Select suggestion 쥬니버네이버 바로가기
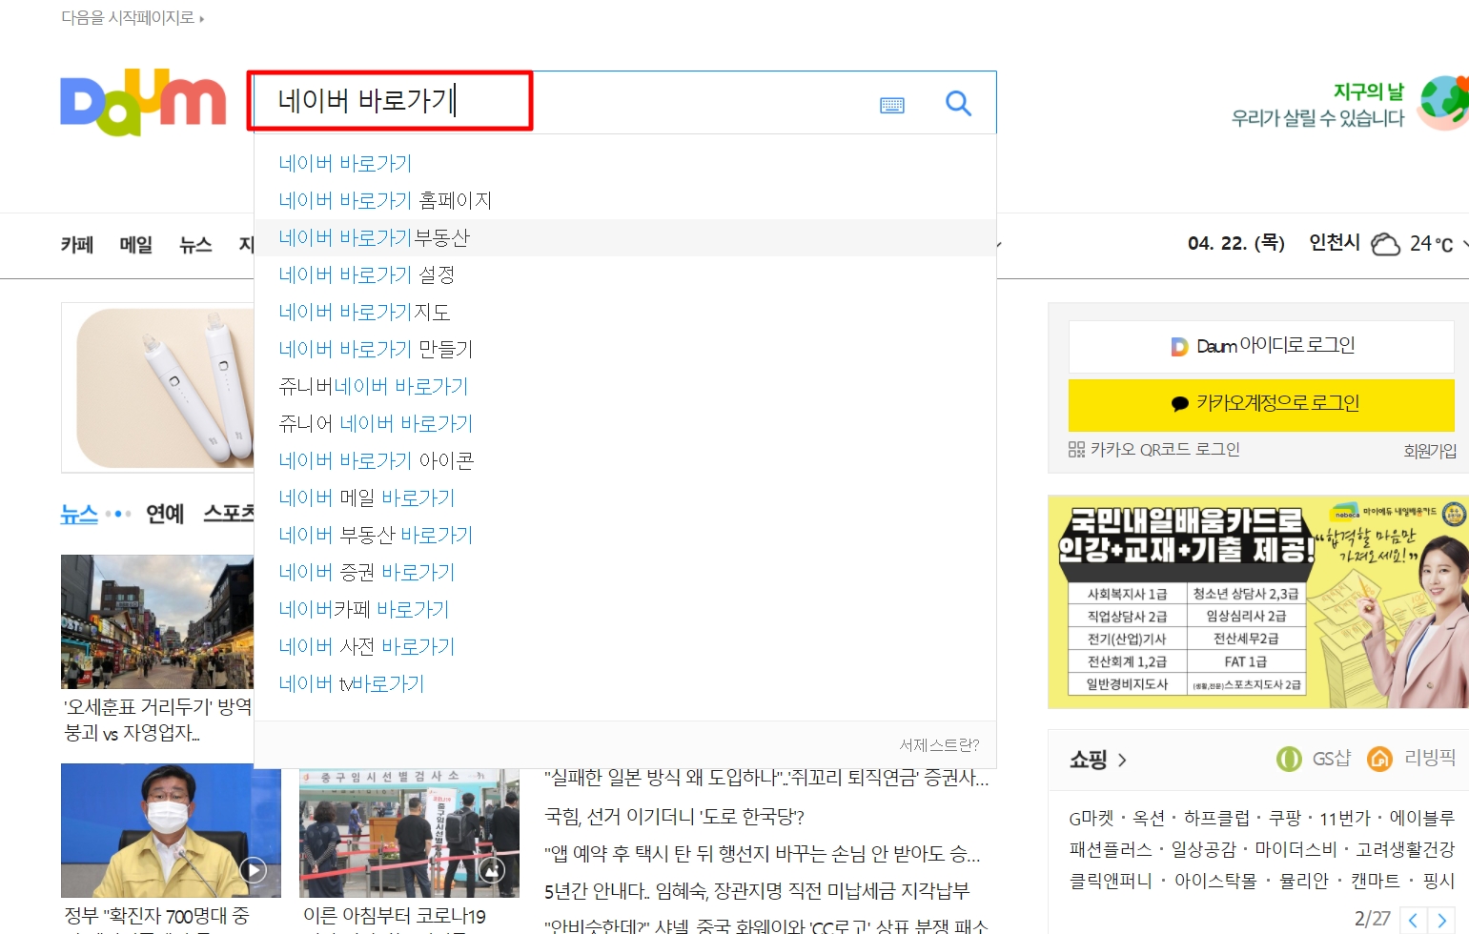1469x934 pixels. (625, 386)
